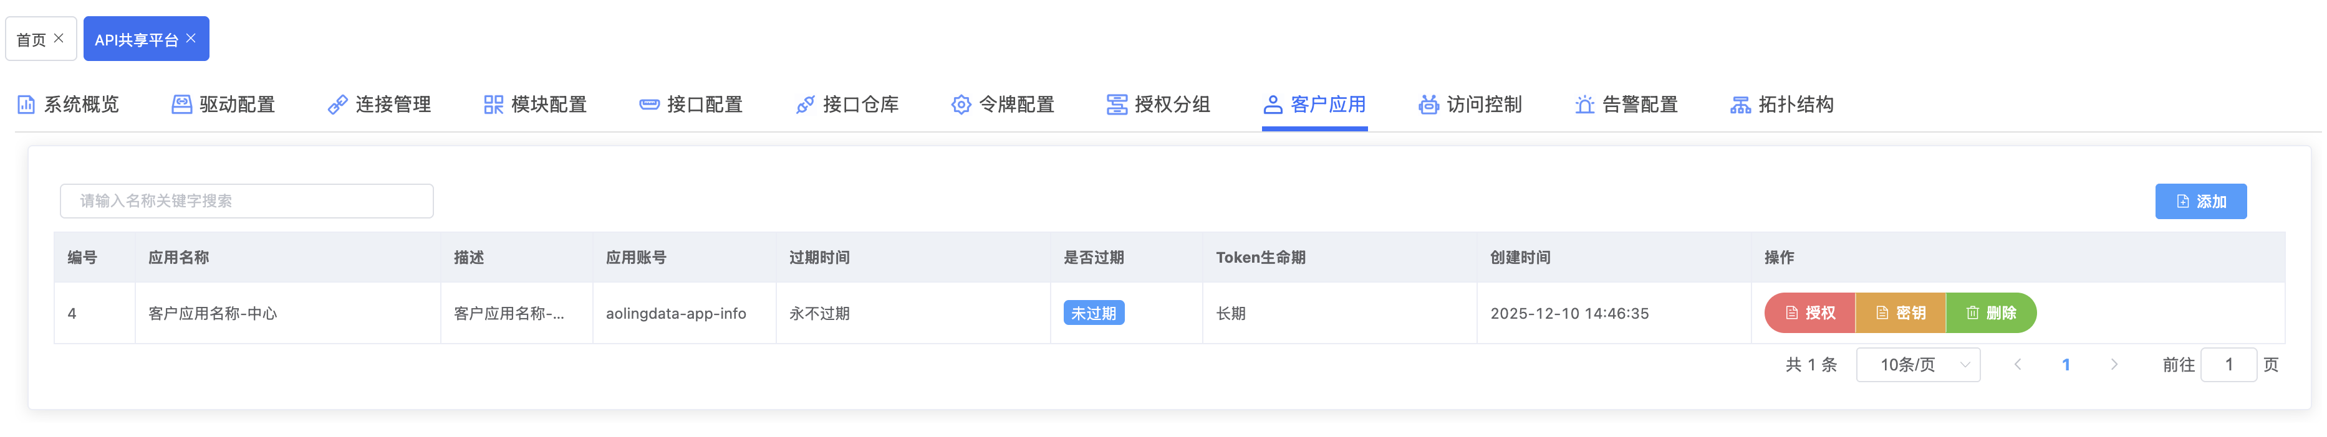Click the blue 添加 button
Image resolution: width=2327 pixels, height=437 pixels.
[2200, 201]
